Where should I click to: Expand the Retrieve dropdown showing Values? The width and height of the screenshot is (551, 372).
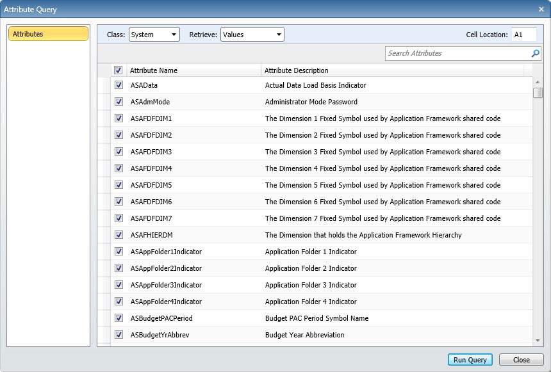(x=252, y=35)
